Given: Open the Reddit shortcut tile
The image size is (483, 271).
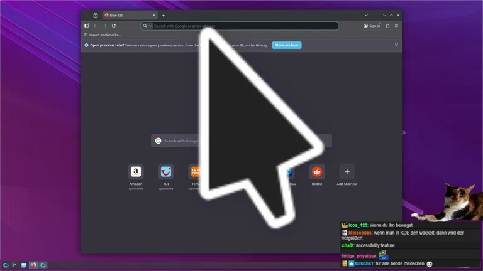Looking at the screenshot, I should (317, 172).
